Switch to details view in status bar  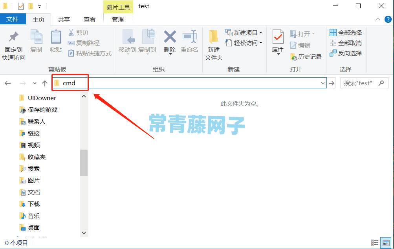pos(375,243)
